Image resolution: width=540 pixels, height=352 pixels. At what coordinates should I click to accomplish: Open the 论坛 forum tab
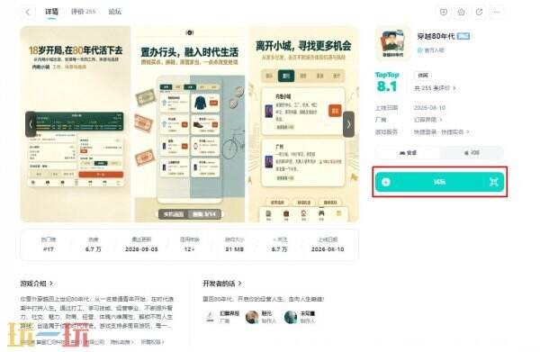click(114, 12)
